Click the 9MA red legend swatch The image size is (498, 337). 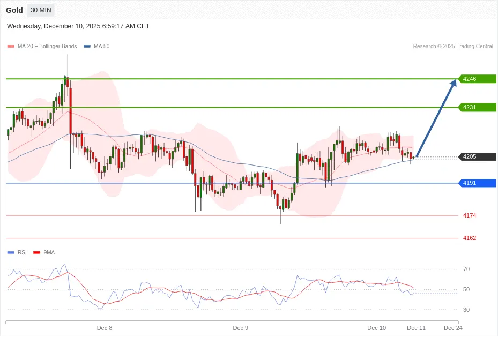pos(37,252)
